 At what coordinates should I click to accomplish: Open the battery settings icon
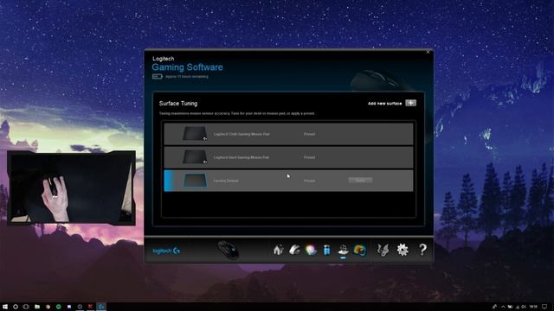[327, 250]
